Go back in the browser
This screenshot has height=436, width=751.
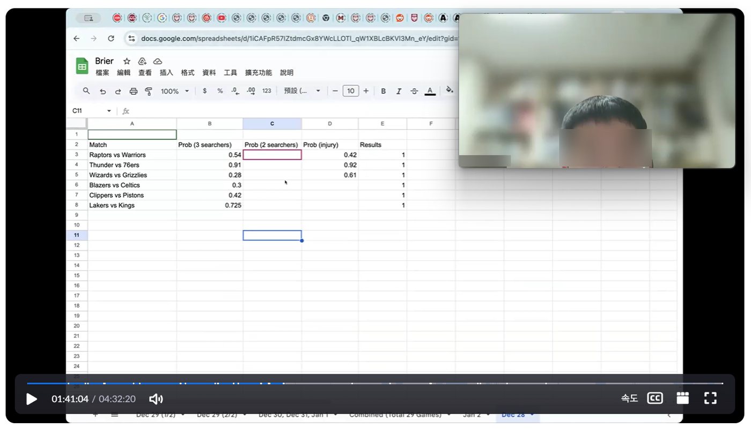click(x=76, y=39)
